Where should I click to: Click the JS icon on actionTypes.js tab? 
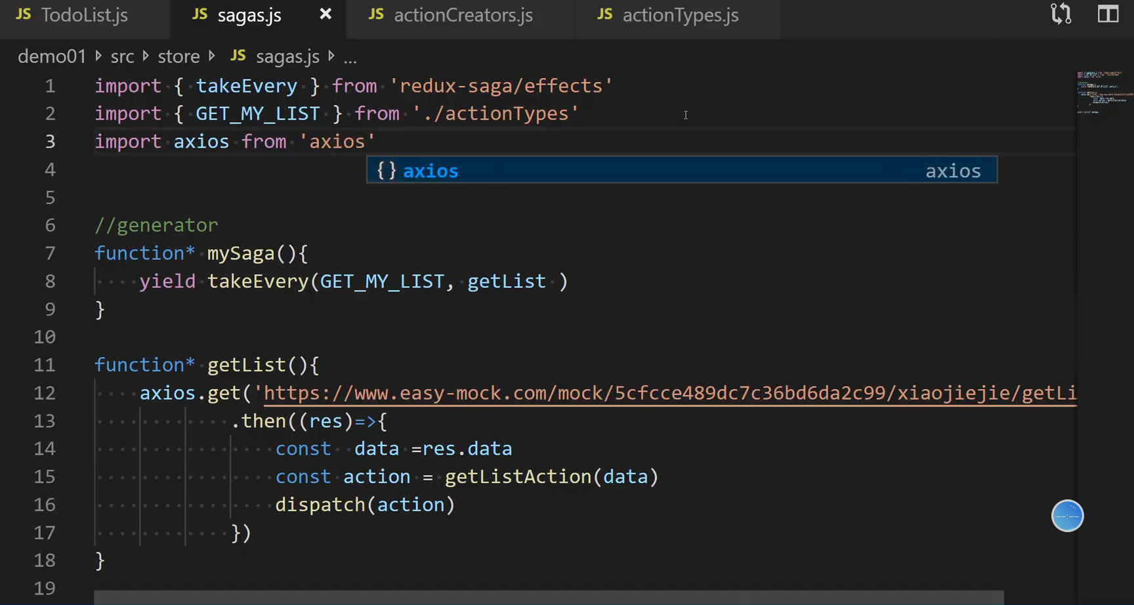pyautogui.click(x=605, y=14)
